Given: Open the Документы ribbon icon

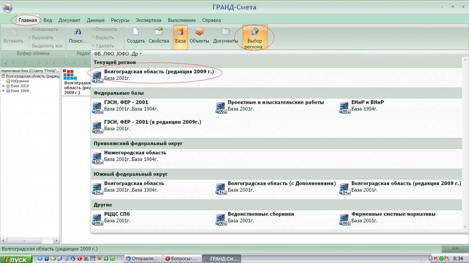Looking at the screenshot, I should point(225,32).
